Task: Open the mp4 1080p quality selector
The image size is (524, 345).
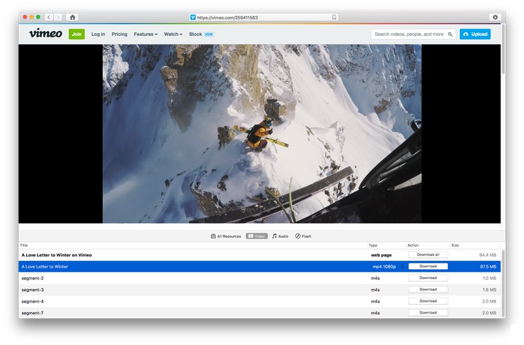Action: [388, 267]
